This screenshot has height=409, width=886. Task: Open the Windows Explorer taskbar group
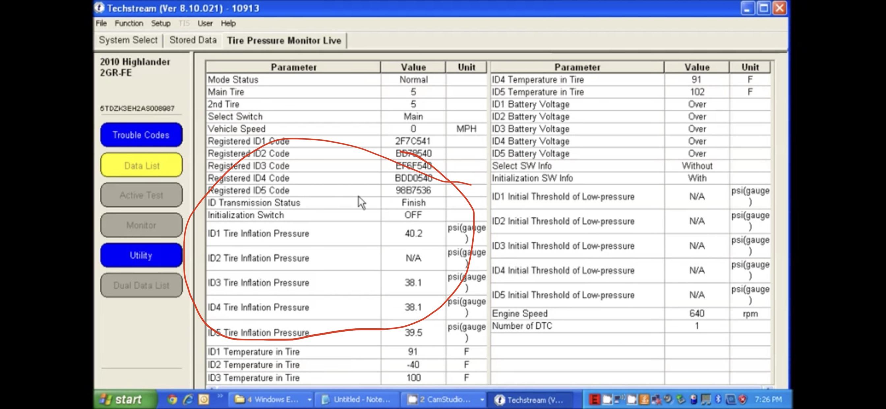272,400
